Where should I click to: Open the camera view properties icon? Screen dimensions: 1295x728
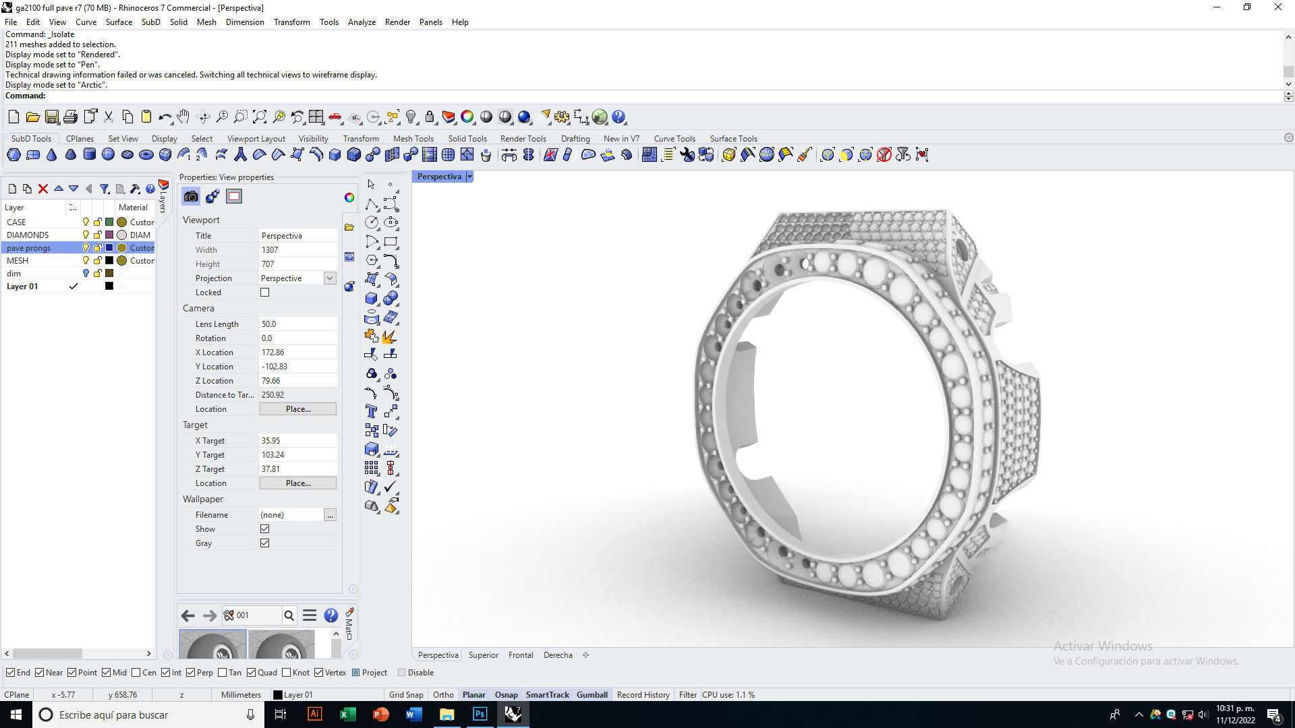point(191,196)
